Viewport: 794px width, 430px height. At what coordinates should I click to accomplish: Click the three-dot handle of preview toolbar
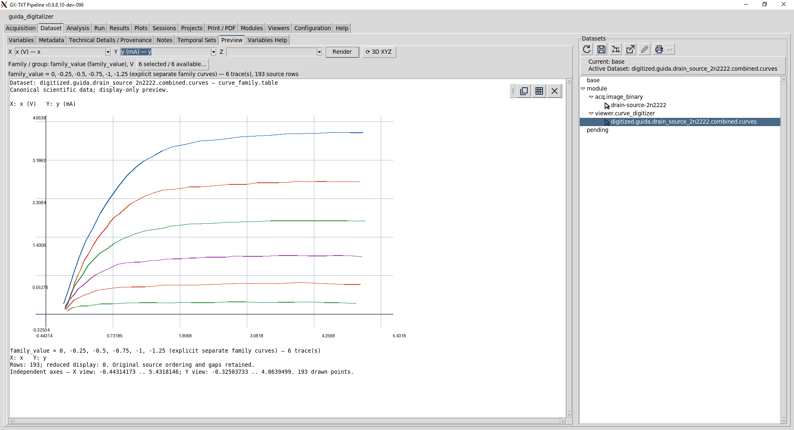(513, 91)
